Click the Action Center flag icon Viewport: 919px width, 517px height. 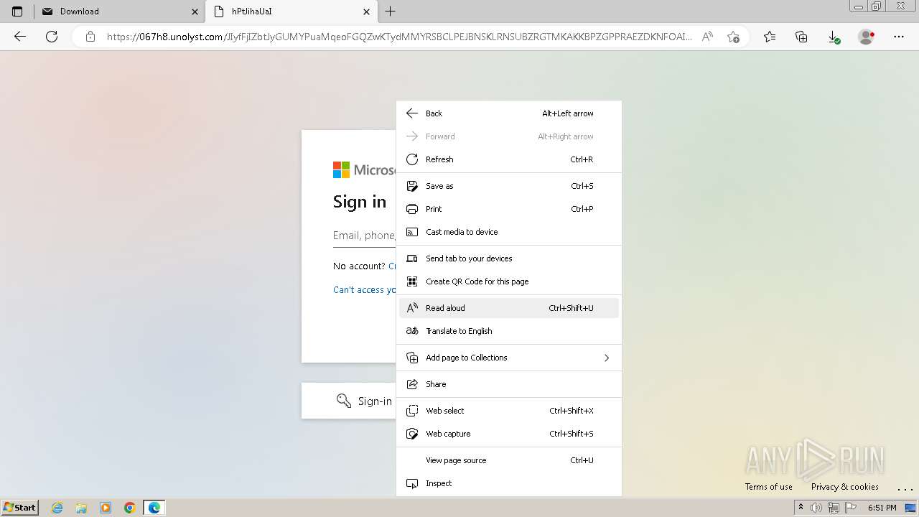coord(849,508)
